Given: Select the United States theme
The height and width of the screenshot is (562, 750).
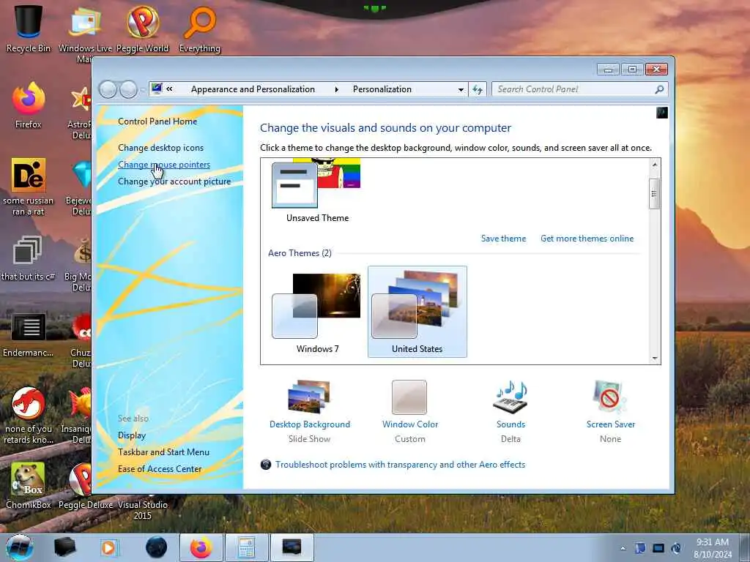Looking at the screenshot, I should click(x=417, y=312).
